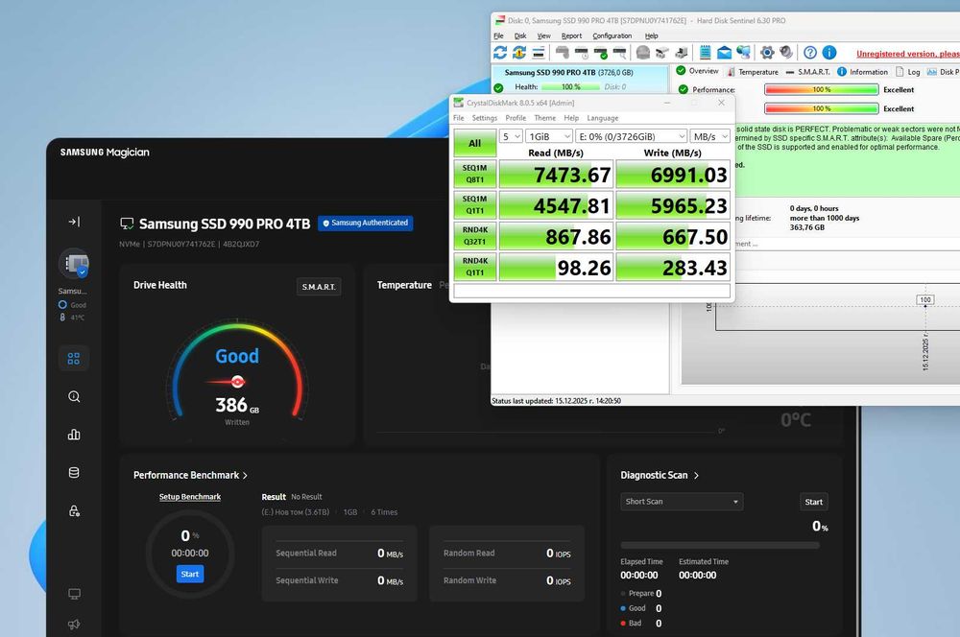This screenshot has height=637, width=960.
Task: Click the notepad report icon in Sentinel toolbar
Action: (x=705, y=53)
